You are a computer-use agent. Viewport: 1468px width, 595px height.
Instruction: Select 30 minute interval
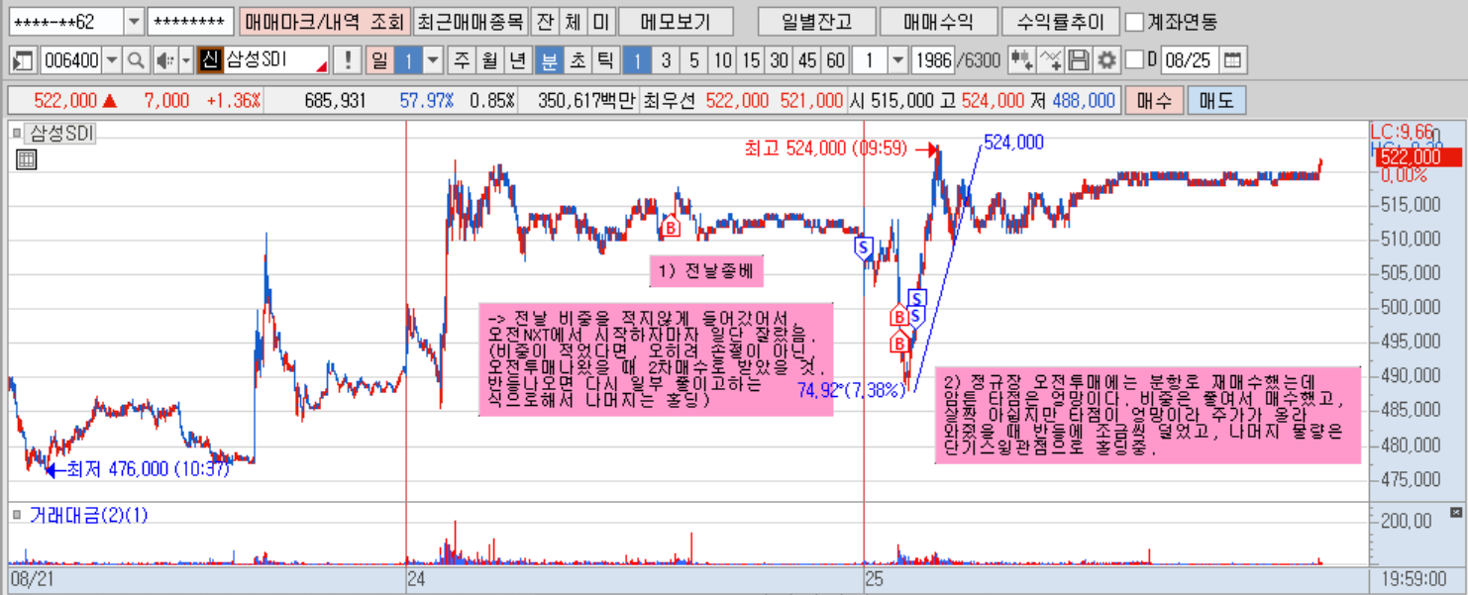pyautogui.click(x=780, y=60)
